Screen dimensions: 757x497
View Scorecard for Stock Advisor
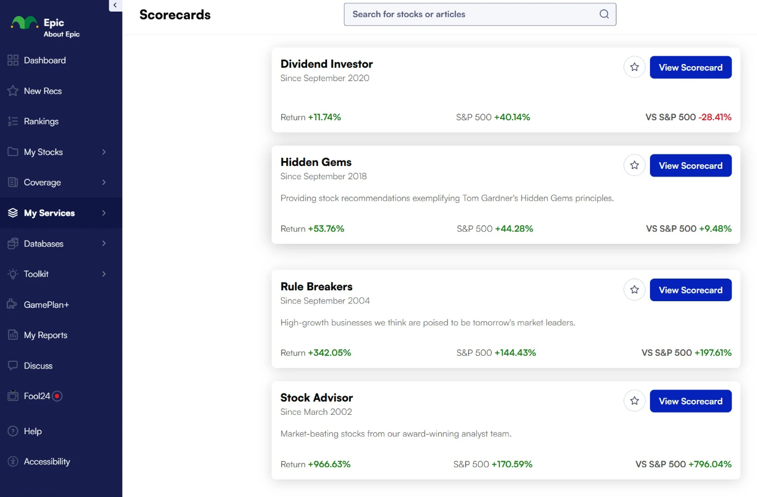tap(690, 402)
